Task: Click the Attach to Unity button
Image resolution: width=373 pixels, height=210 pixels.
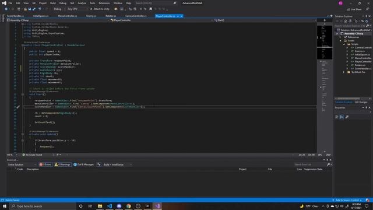Action: point(100,9)
